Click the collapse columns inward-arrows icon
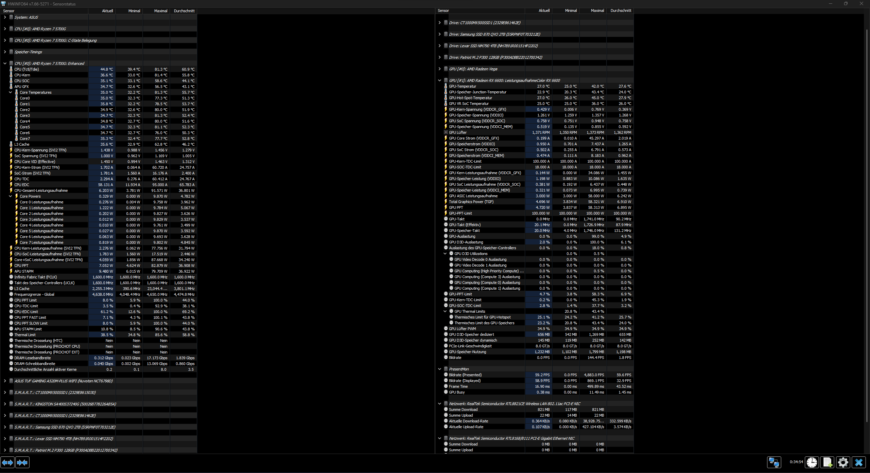 click(22, 462)
